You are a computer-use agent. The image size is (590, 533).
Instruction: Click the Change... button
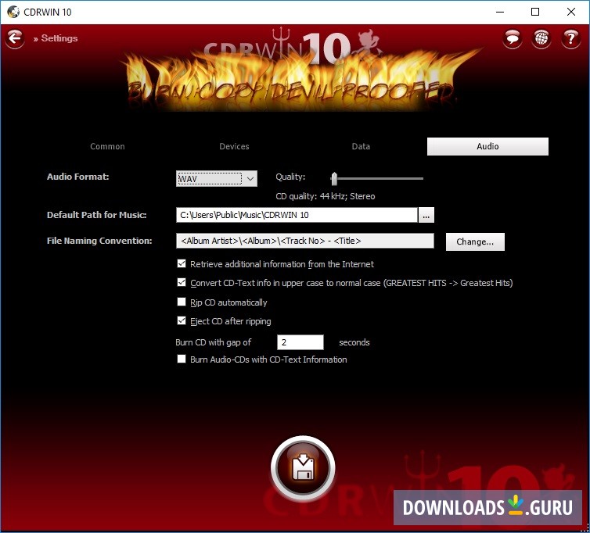[475, 241]
